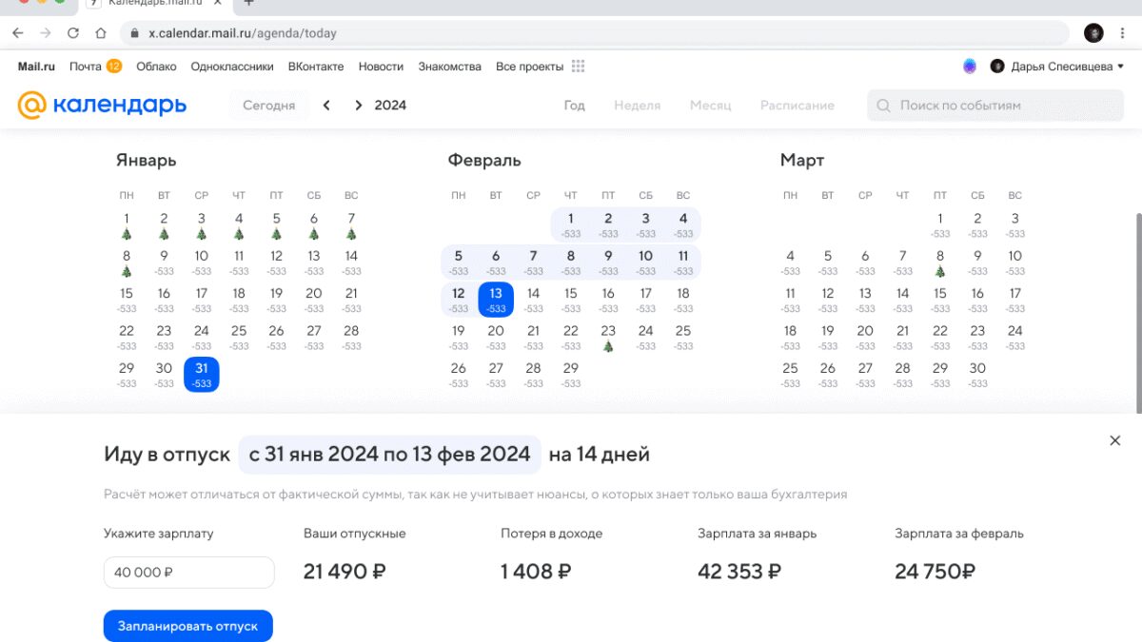Click the Mail.ru Calendar logo
Screen dimensions: 1142x642
(102, 105)
